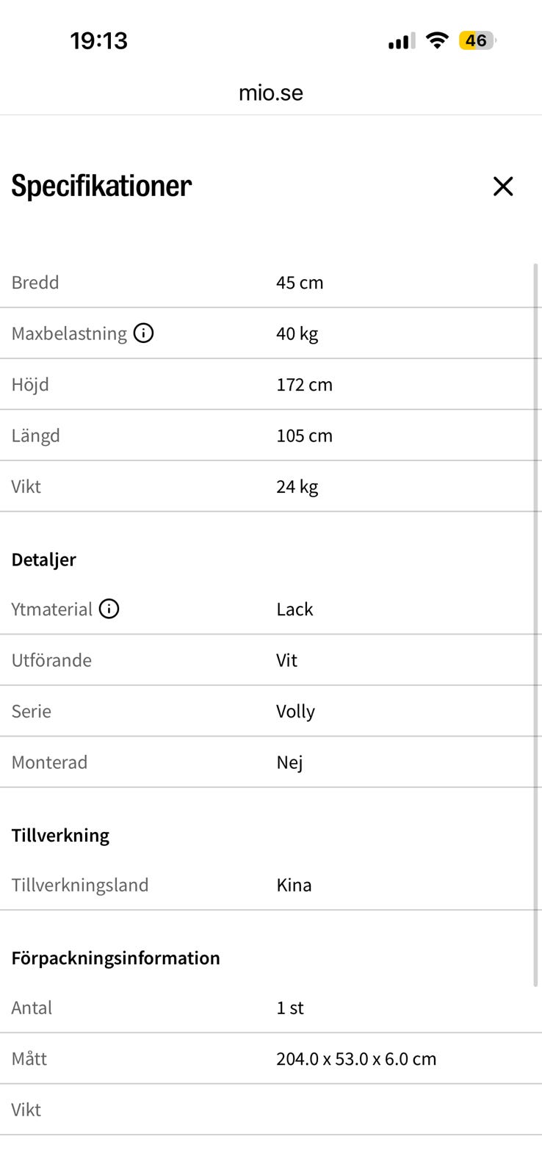
Task: Select the Höjd 172 cm value
Action: [304, 385]
